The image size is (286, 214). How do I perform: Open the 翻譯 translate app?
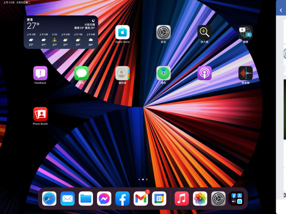(246, 32)
